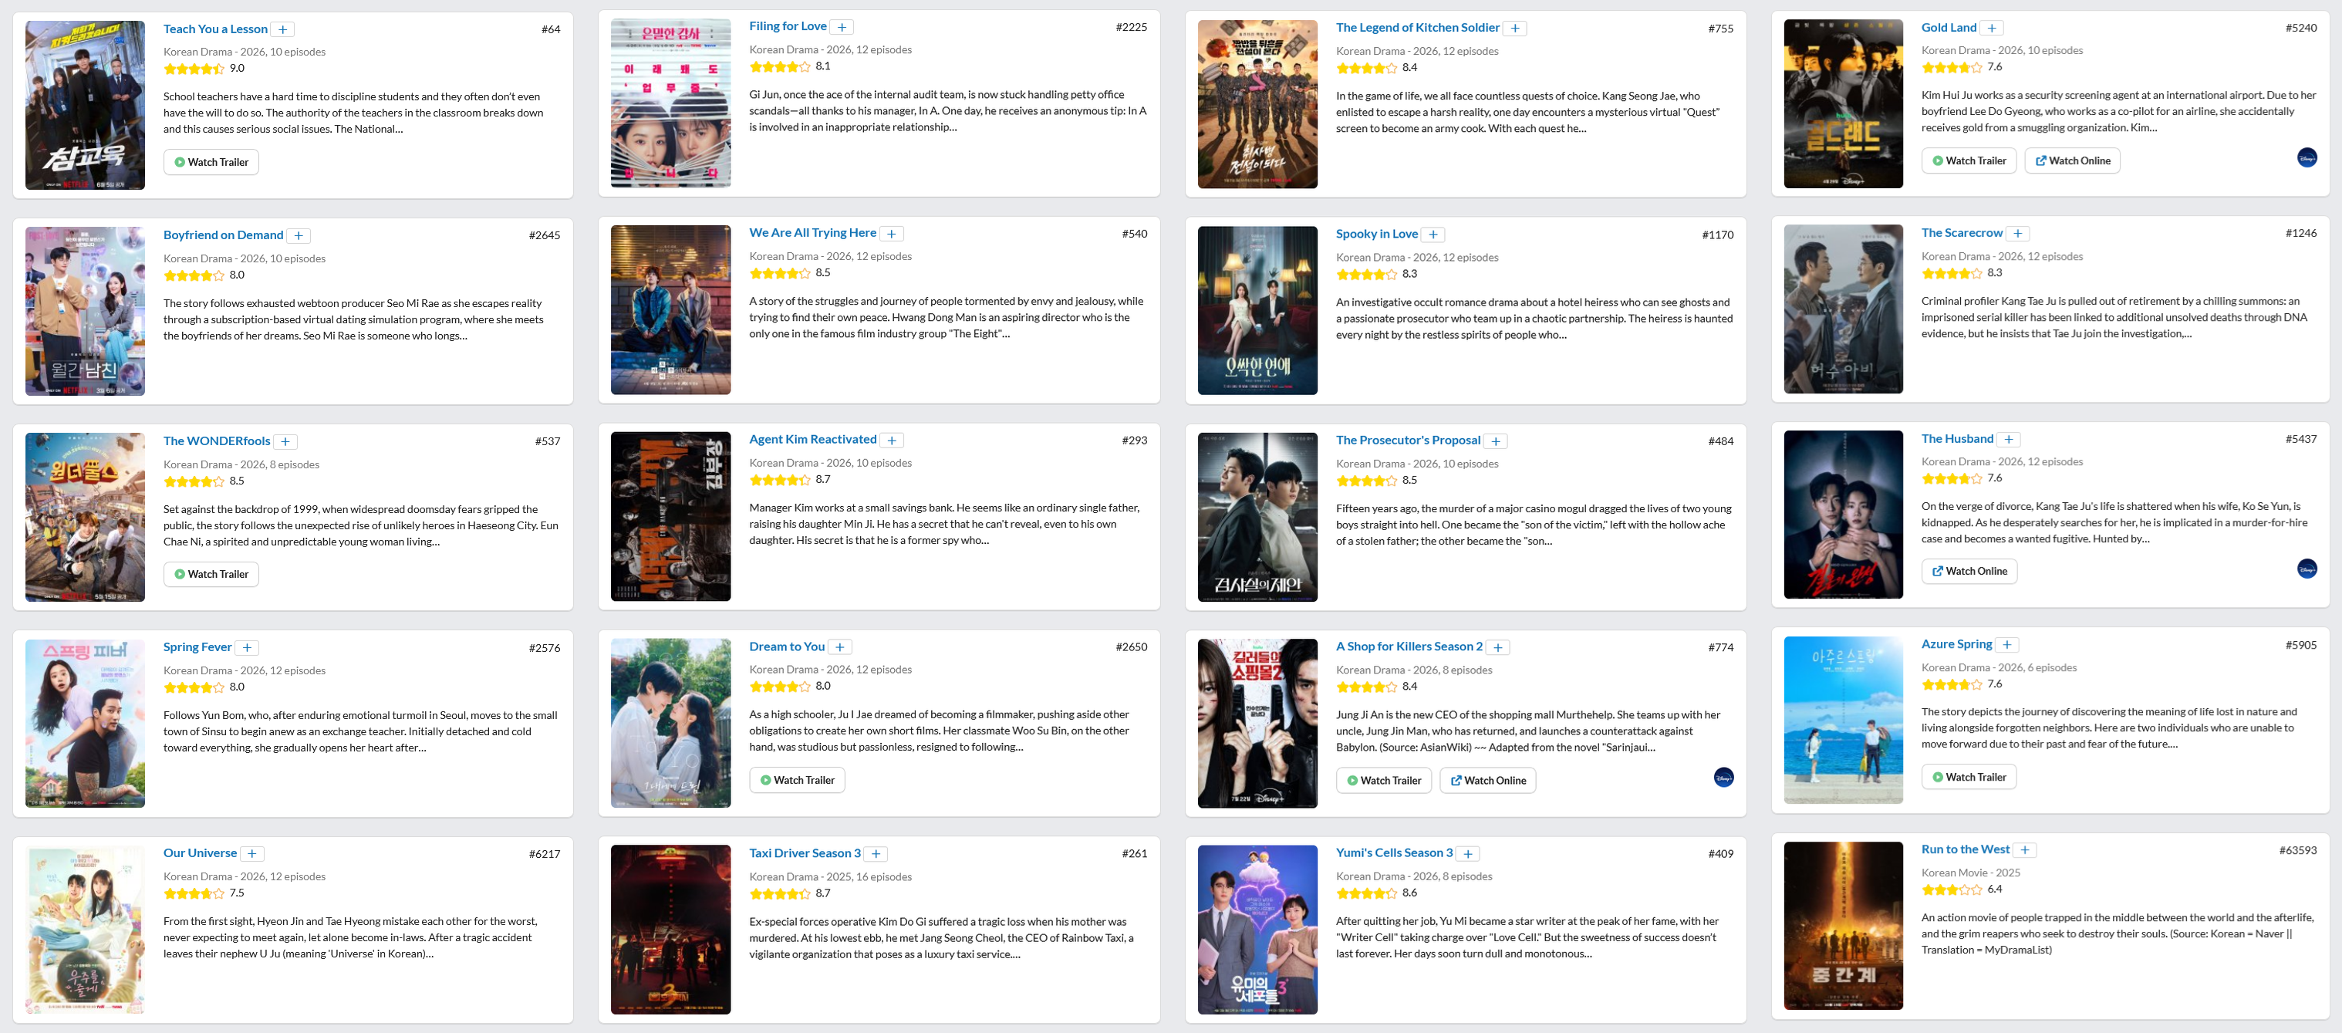This screenshot has height=1033, width=2342.
Task: Add A Shop for Killers Season 2 to list
Action: click(1499, 648)
